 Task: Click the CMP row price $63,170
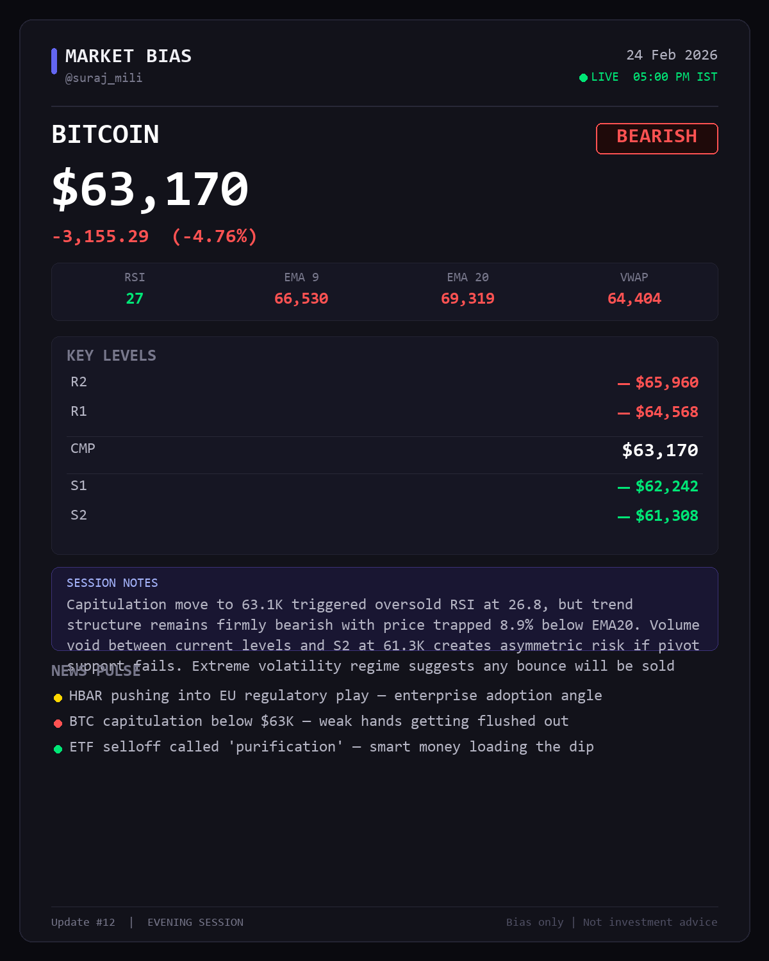click(660, 450)
